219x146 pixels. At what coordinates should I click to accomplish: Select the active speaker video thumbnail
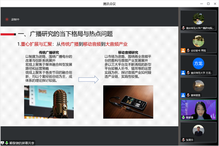[198, 110]
